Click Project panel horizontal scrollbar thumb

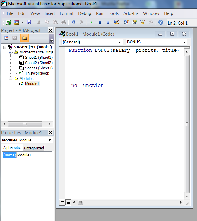click(25, 124)
